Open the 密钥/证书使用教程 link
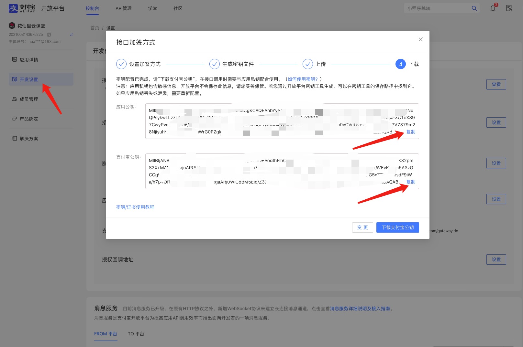 pos(135,207)
